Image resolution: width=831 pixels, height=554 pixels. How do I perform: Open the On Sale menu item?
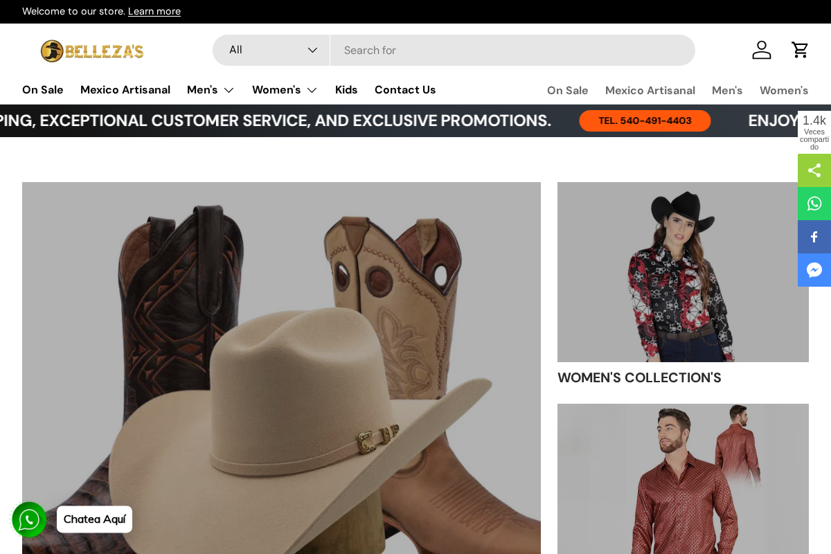point(42,89)
